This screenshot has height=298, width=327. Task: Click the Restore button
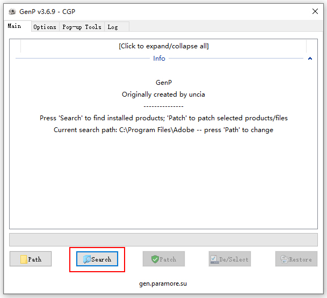(296, 259)
